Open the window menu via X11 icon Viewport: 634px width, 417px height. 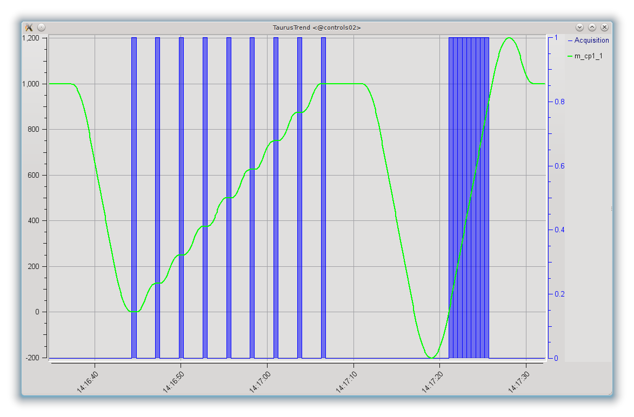click(29, 27)
